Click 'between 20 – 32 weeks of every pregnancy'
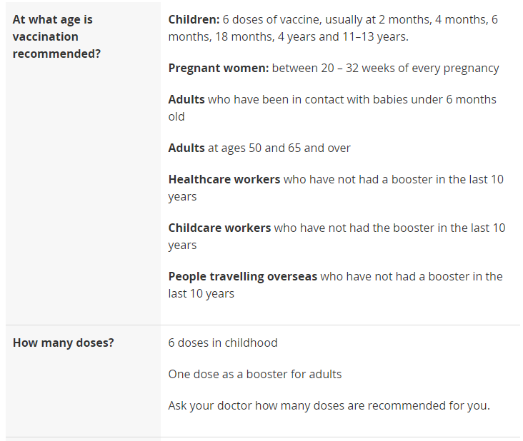Screen dimensions: 523x441 pyautogui.click(x=386, y=68)
